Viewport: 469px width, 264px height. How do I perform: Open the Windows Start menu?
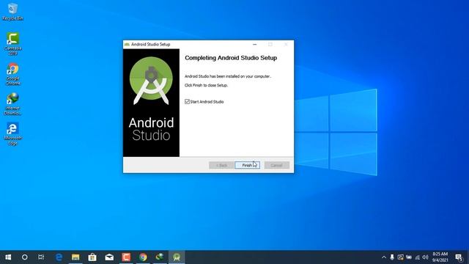8,257
